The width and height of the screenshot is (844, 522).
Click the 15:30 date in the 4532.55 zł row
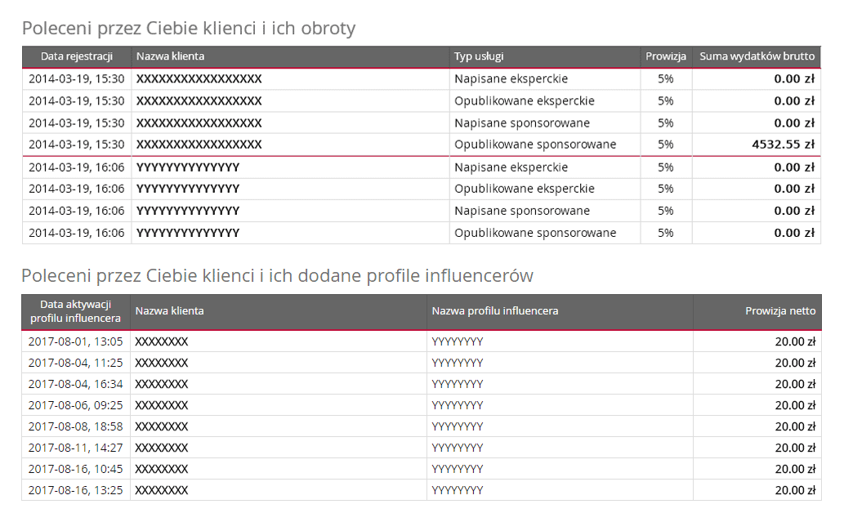pos(77,145)
